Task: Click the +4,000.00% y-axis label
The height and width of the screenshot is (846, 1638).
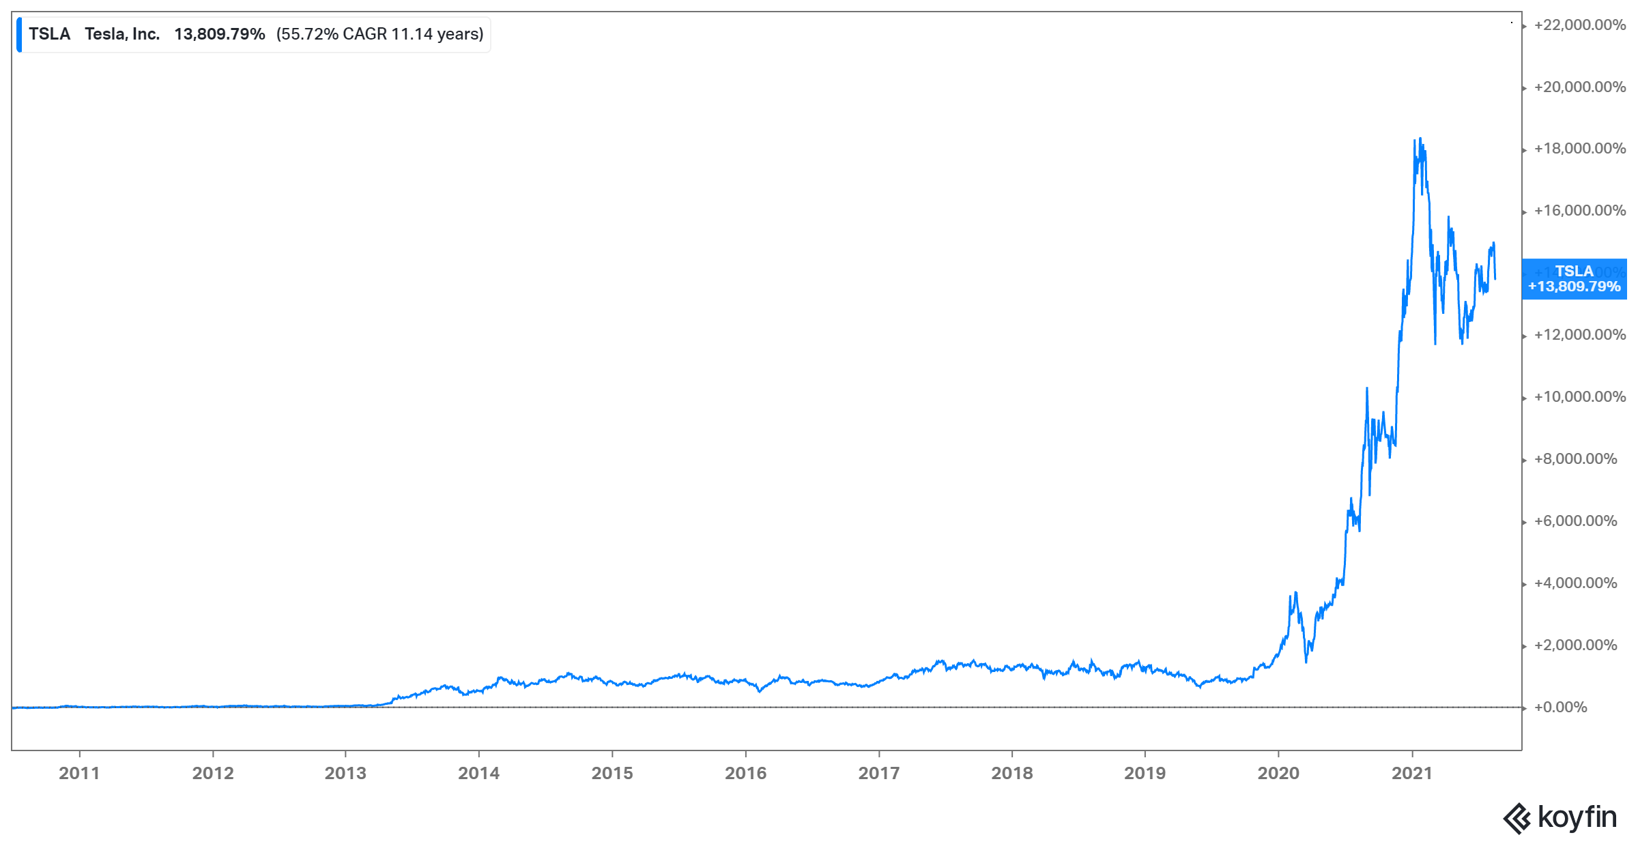Action: 1576,583
